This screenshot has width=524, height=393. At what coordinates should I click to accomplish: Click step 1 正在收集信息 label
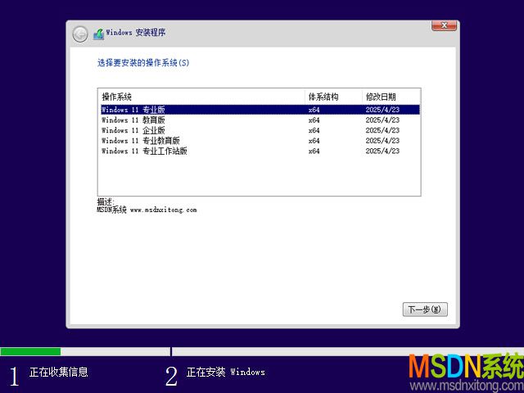pyautogui.click(x=59, y=372)
